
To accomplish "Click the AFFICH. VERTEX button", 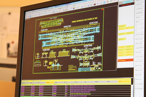I will coord(139,35).
